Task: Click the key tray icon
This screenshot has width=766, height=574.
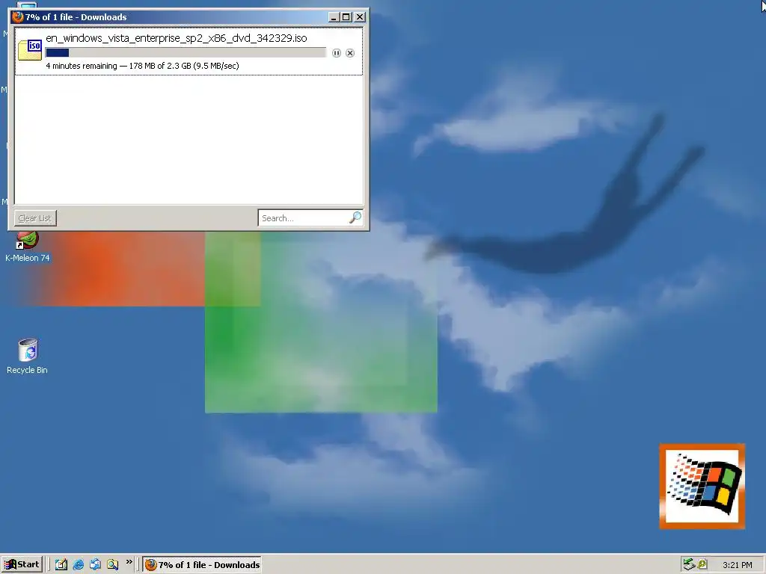Action: click(x=702, y=564)
